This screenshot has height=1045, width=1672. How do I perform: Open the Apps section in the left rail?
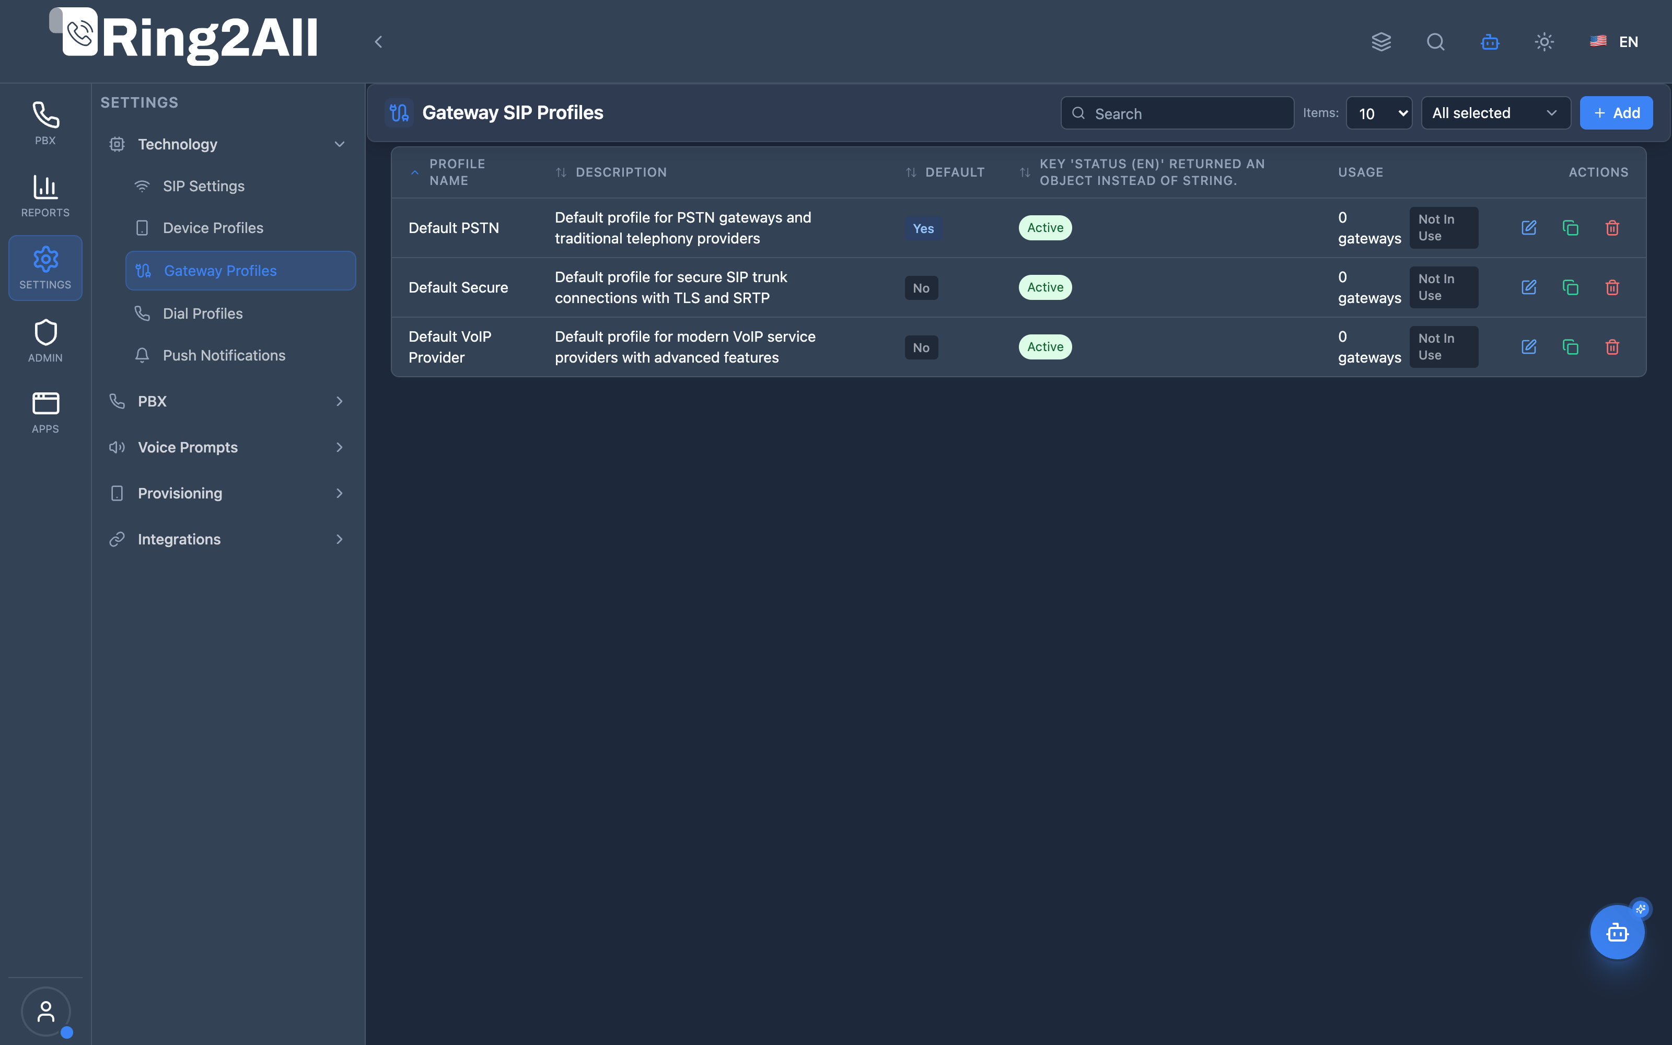(45, 413)
